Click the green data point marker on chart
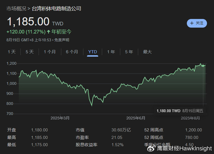214x154 pixels. tap(203, 66)
